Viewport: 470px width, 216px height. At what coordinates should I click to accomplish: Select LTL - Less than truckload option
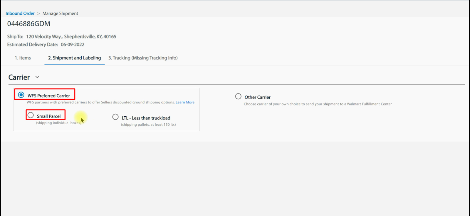point(115,117)
